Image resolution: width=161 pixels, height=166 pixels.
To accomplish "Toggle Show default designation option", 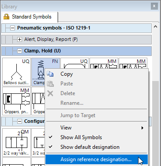I will coord(97,147).
